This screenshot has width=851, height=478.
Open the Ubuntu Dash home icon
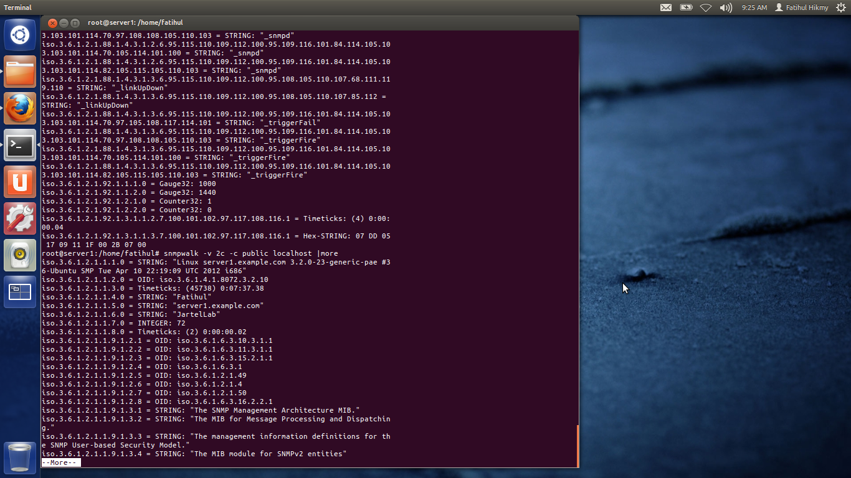click(x=19, y=34)
